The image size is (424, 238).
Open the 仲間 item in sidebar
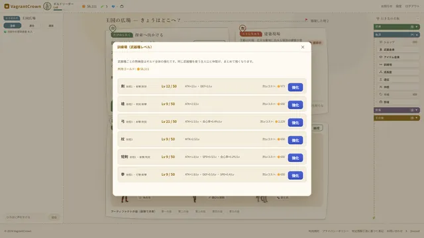click(x=398, y=87)
